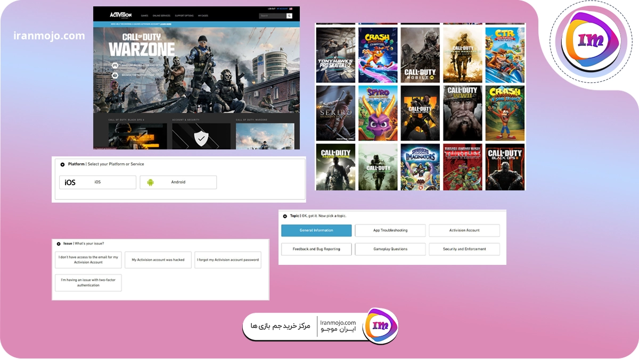Click the Call of Duty Warzone hero title
The width and height of the screenshot is (639, 359).
(142, 44)
